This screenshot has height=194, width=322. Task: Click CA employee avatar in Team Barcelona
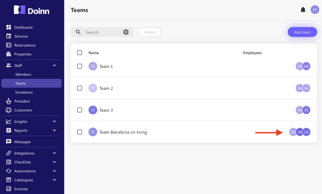(306, 132)
